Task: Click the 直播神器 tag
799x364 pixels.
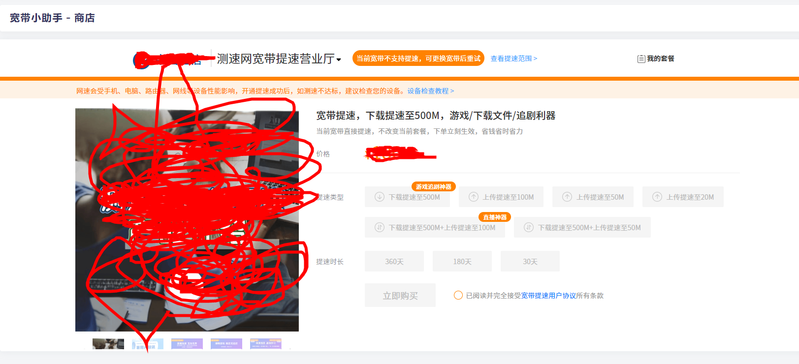Action: [x=495, y=217]
